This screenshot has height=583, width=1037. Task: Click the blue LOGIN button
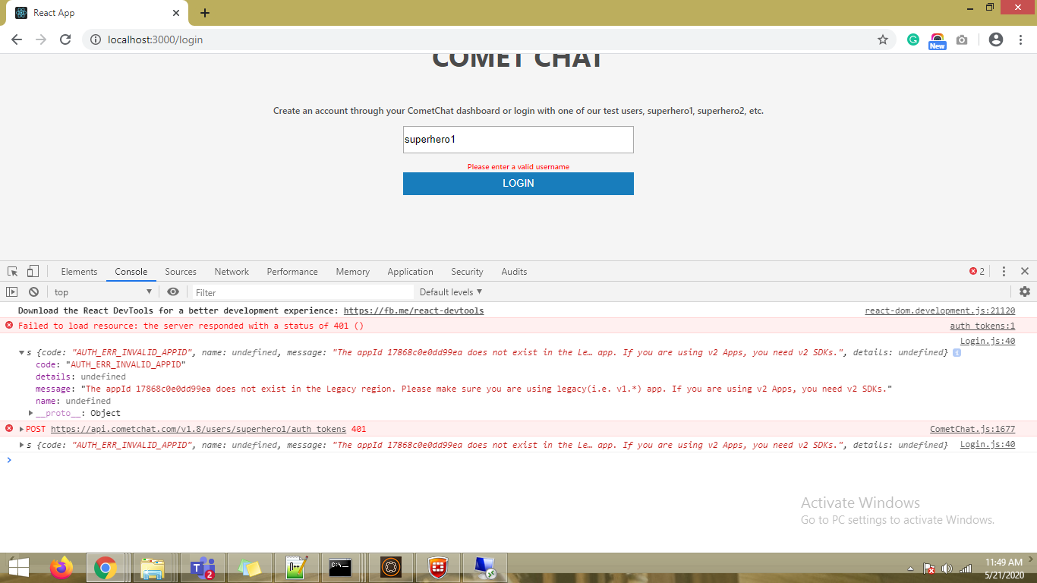pos(518,184)
